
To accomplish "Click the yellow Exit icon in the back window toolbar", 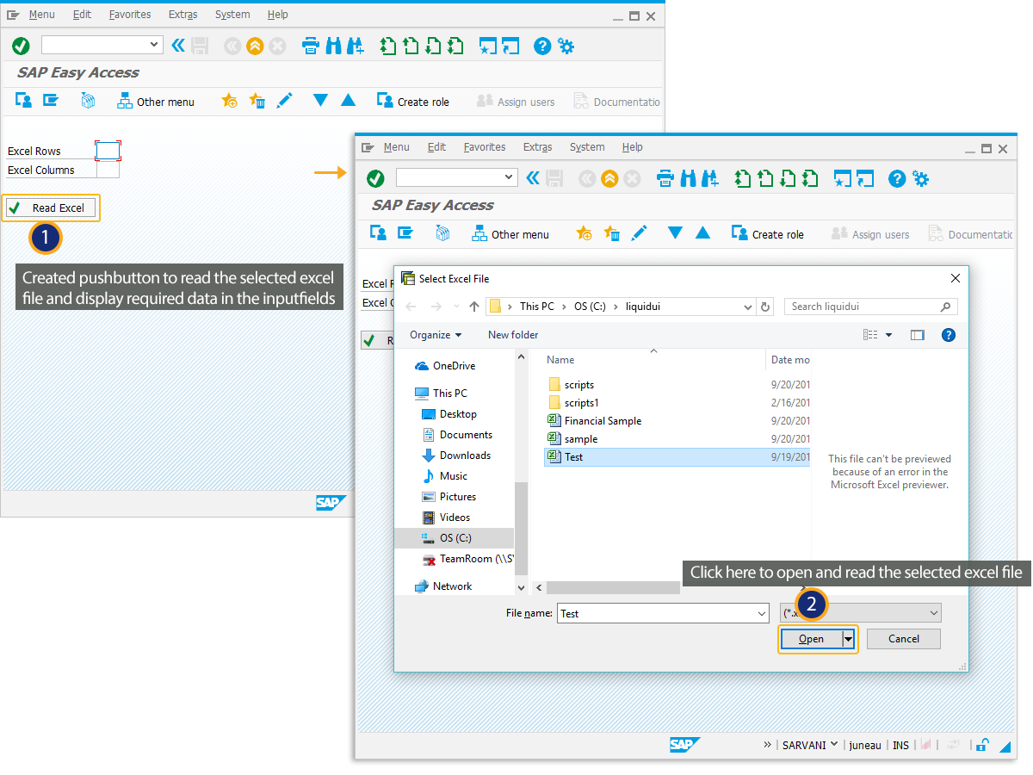I will [x=254, y=46].
